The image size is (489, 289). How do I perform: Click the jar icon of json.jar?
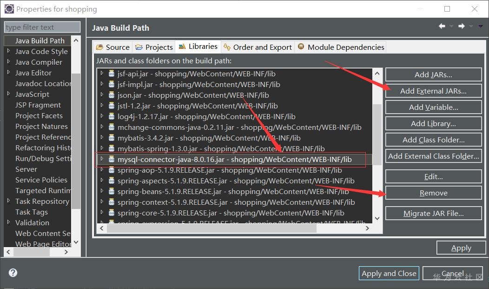click(112, 95)
